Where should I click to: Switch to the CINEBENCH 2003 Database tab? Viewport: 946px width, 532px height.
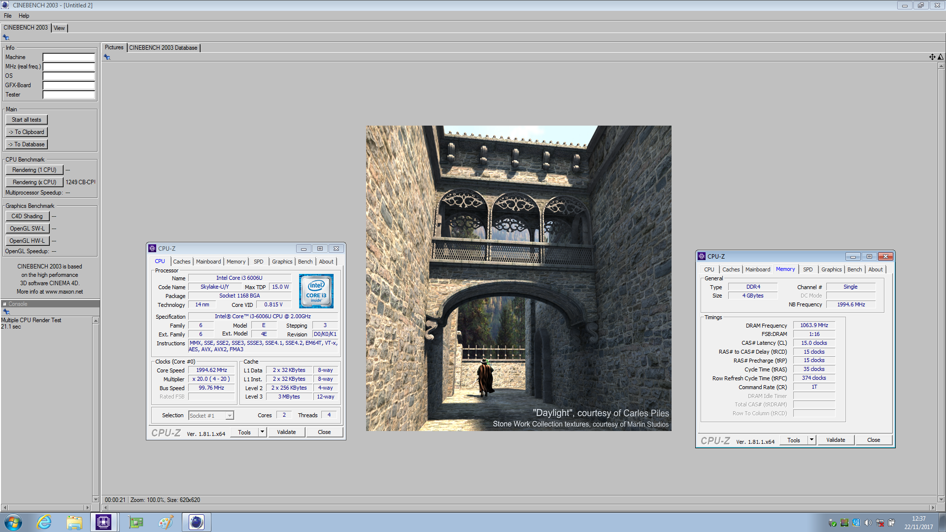tap(163, 48)
